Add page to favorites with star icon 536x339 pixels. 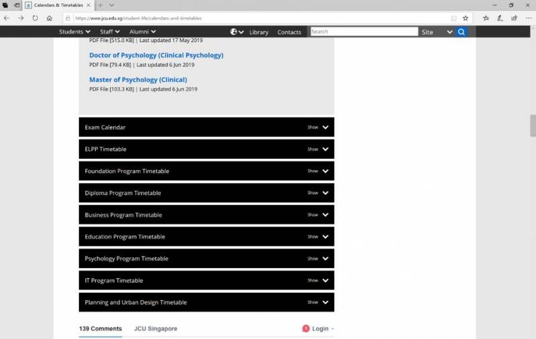466,18
